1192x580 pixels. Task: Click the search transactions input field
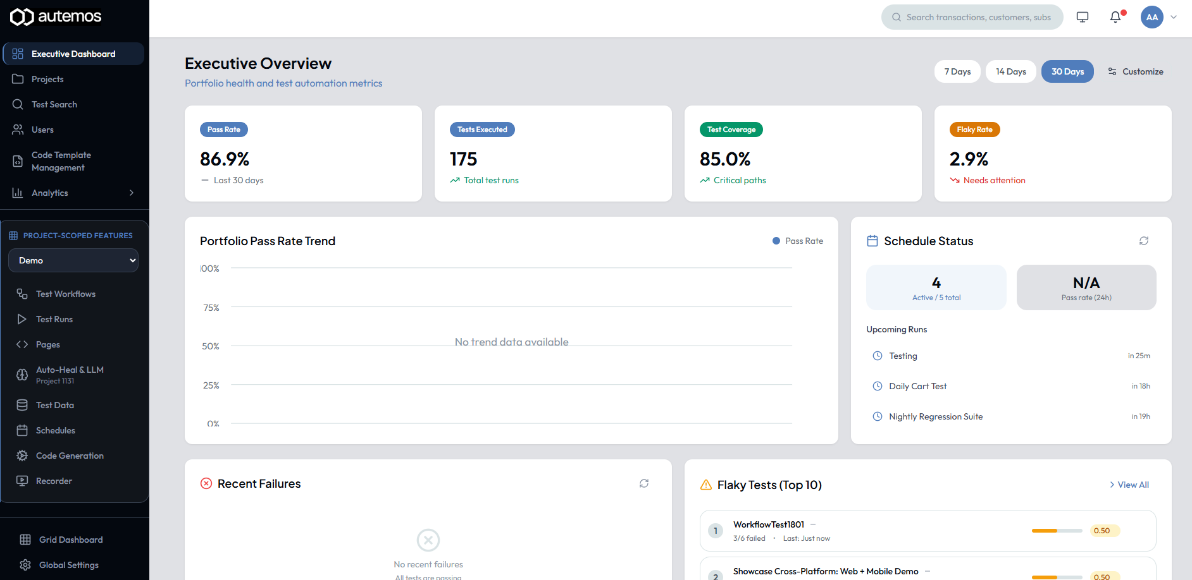click(972, 17)
